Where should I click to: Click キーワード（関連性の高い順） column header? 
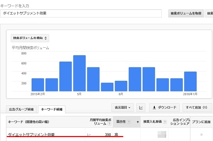[x=28, y=122]
